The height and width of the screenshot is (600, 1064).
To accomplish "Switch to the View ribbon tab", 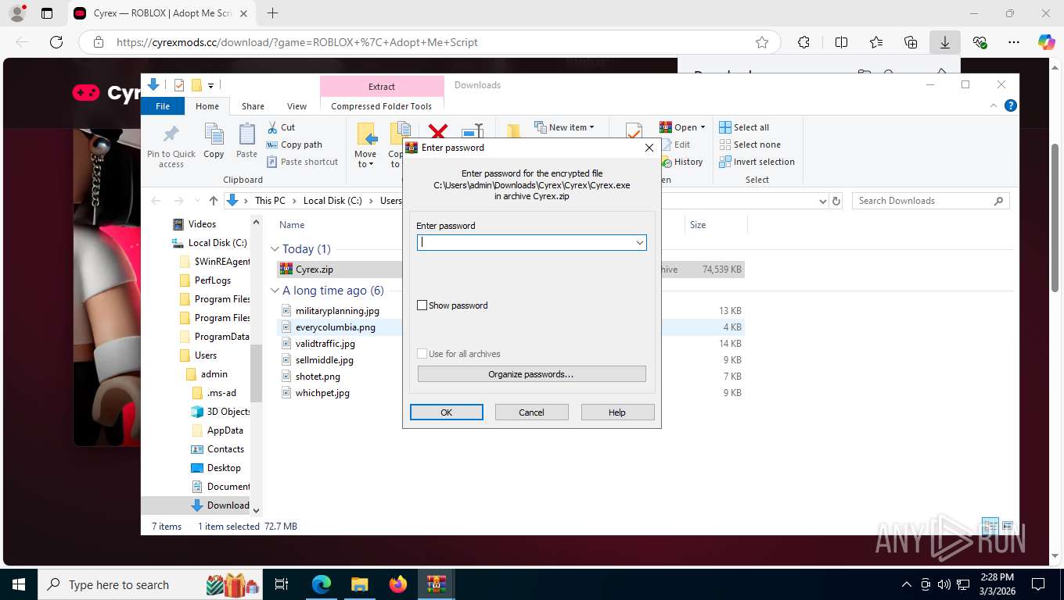I will click(x=297, y=106).
